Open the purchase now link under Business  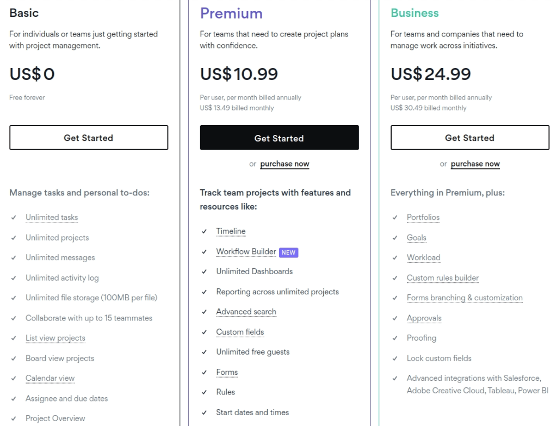tap(475, 164)
